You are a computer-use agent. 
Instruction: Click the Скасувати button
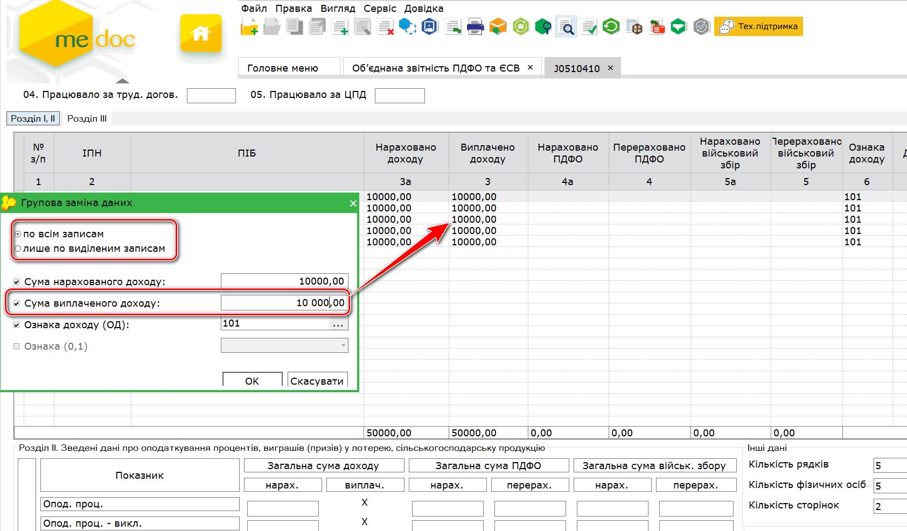click(317, 380)
